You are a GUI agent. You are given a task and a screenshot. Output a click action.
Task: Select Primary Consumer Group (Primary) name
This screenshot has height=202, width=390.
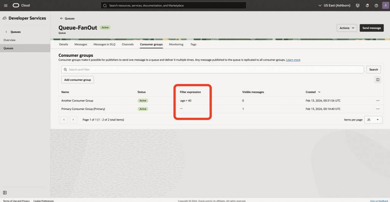click(83, 109)
